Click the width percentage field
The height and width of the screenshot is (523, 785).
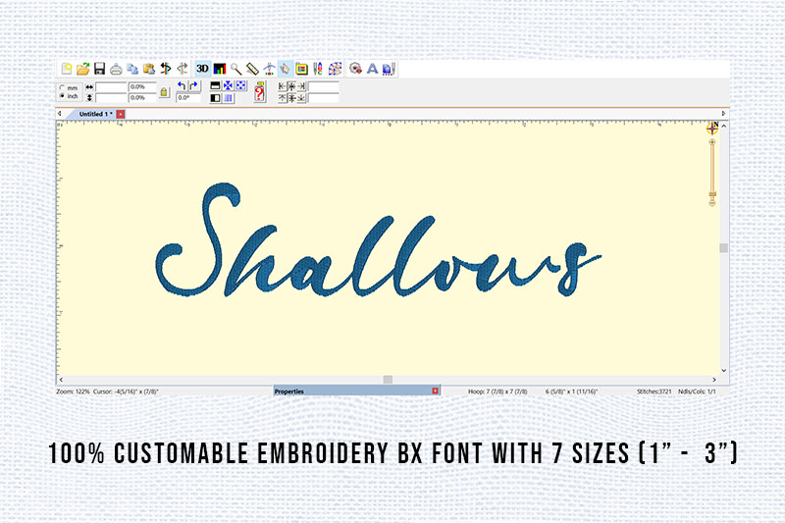(x=142, y=87)
